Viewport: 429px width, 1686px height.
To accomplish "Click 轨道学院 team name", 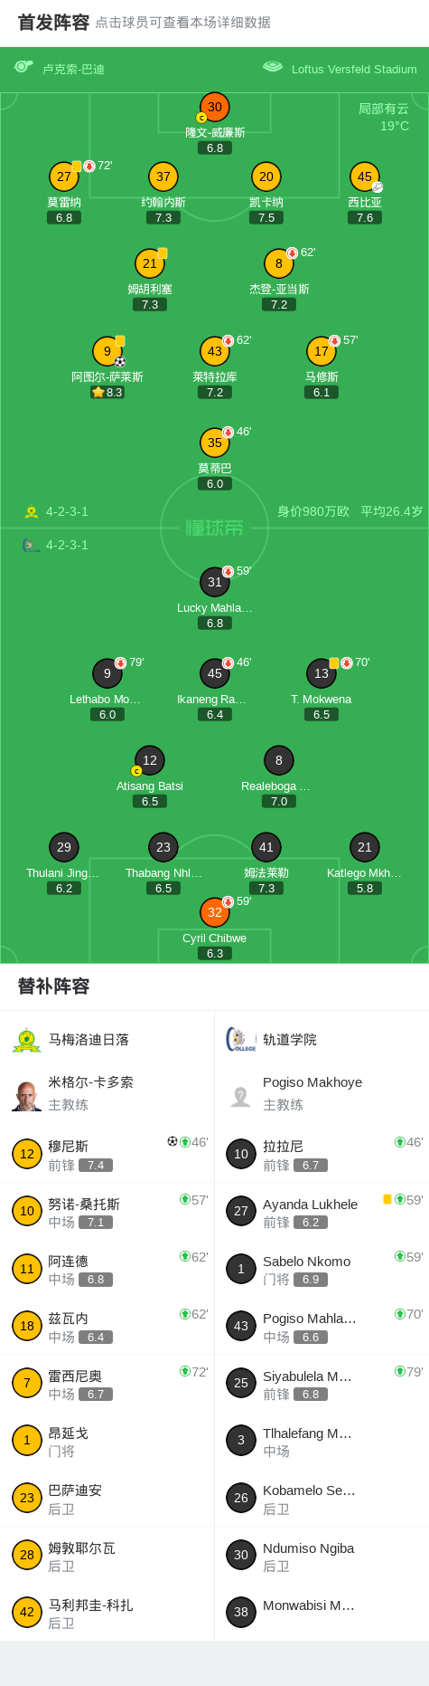I will [x=290, y=1040].
